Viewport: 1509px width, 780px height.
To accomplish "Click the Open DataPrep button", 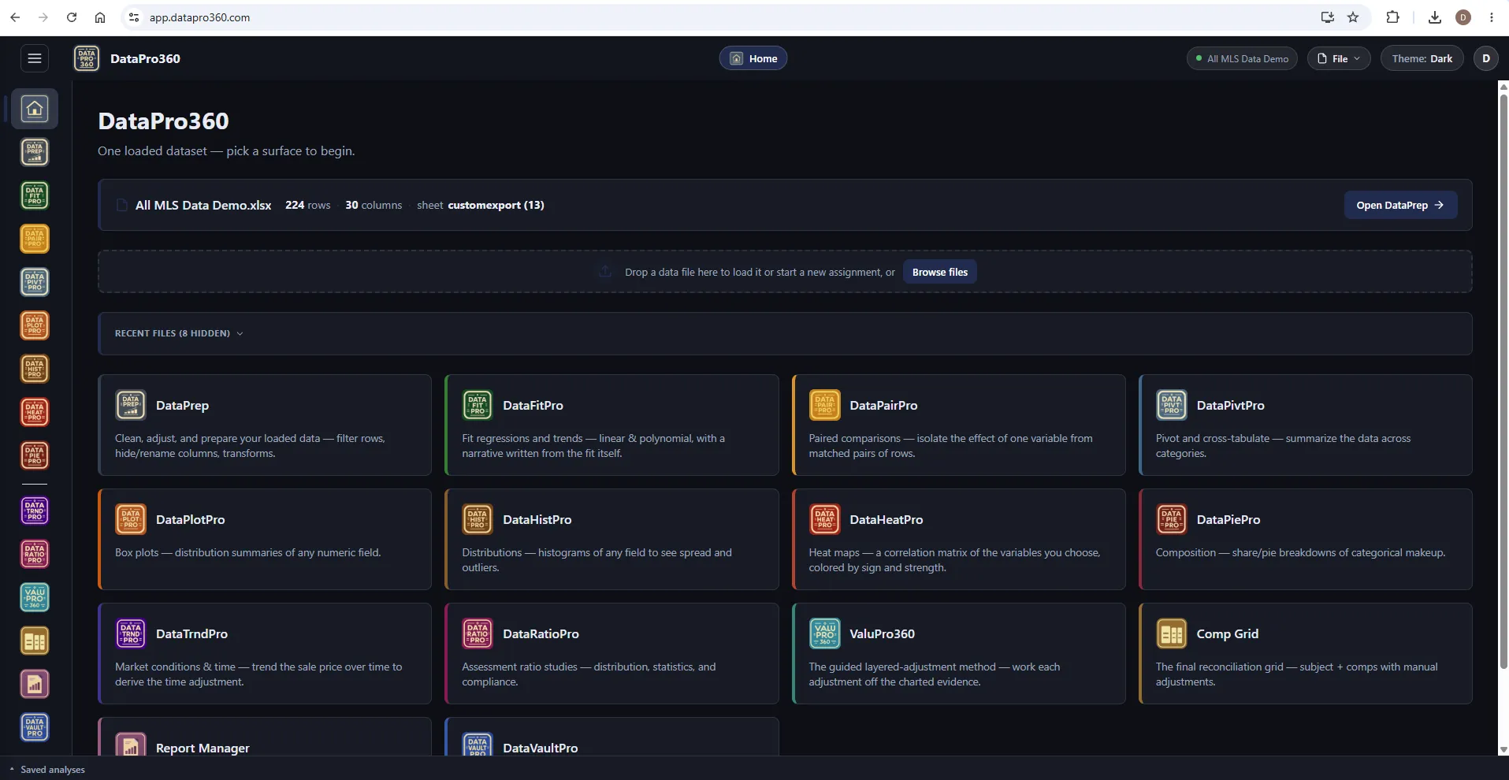I will pyautogui.click(x=1400, y=205).
